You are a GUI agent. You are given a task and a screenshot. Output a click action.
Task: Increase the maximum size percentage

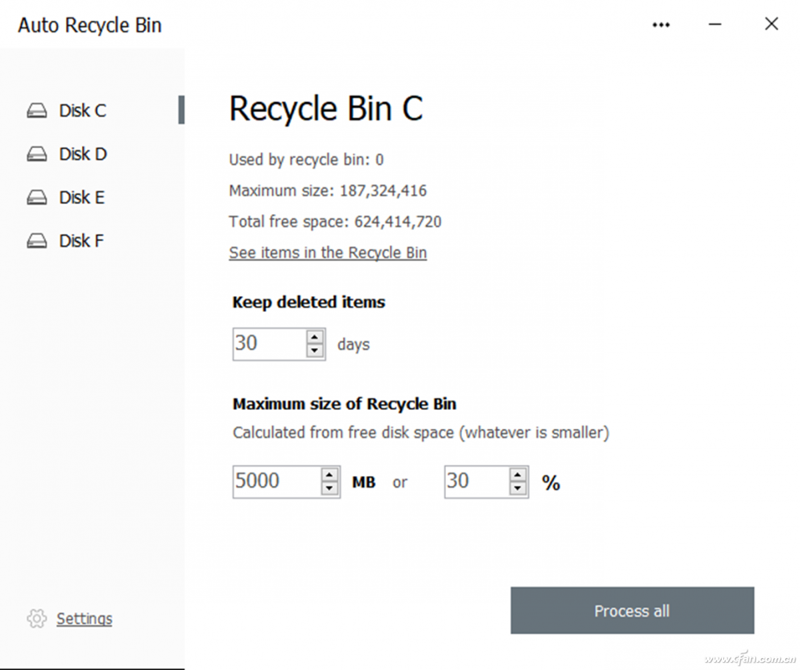click(518, 475)
